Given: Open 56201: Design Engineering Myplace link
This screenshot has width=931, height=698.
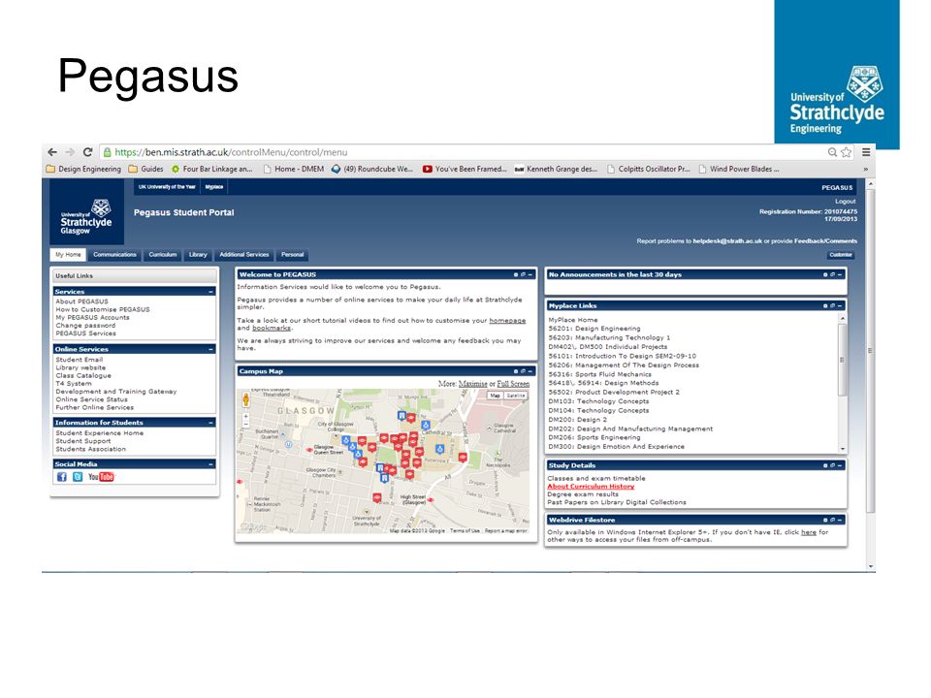Looking at the screenshot, I should point(594,329).
